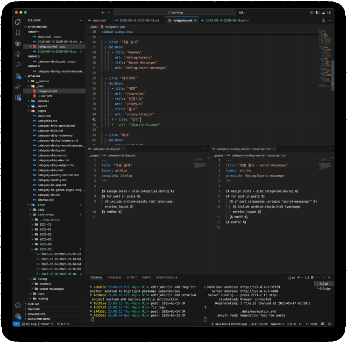This screenshot has height=343, width=347.
Task: Close the navigation.yml tab
Action: [195, 21]
